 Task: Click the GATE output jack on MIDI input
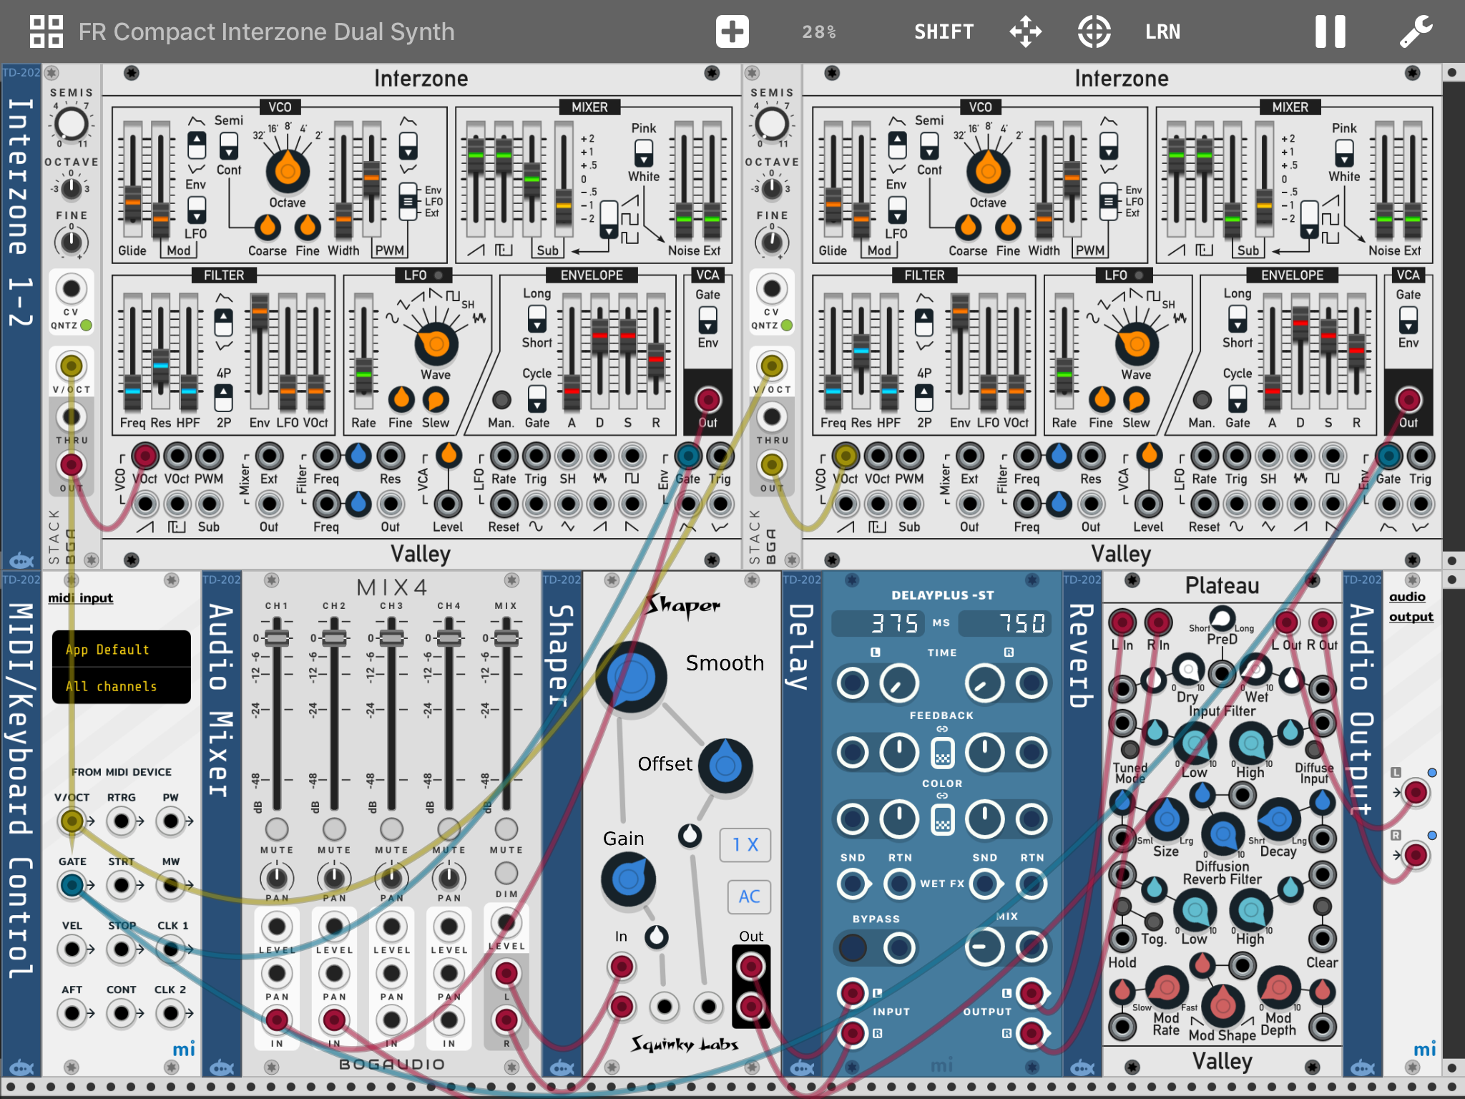click(72, 885)
